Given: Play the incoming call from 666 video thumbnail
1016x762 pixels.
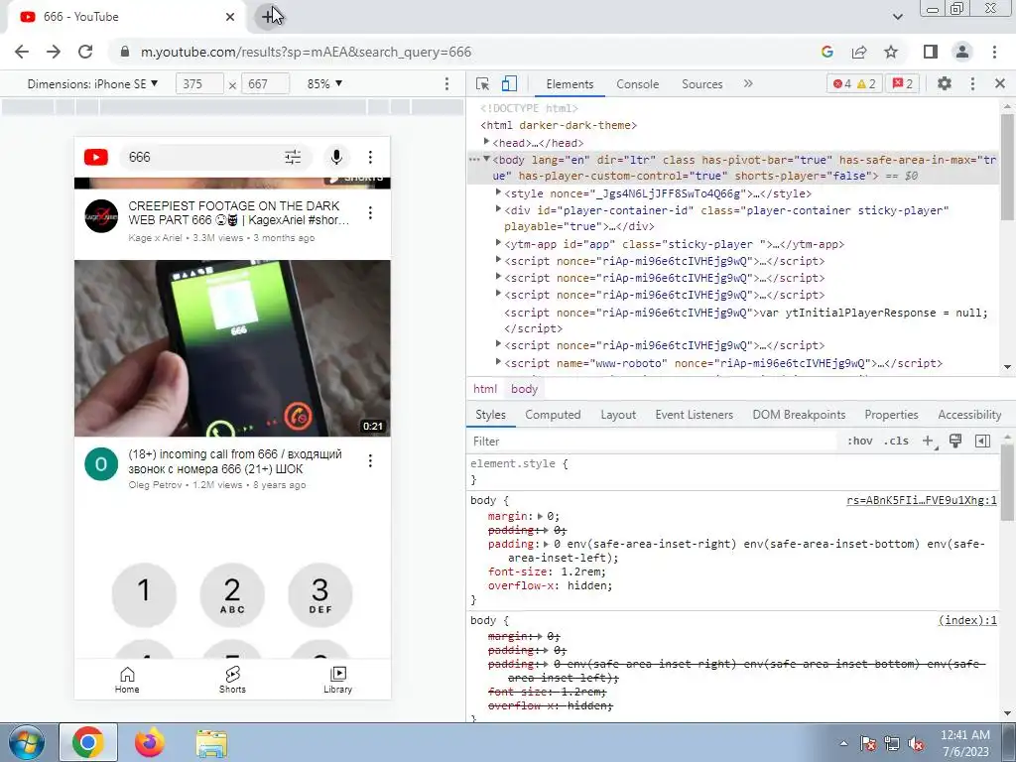Looking at the screenshot, I should 232,348.
